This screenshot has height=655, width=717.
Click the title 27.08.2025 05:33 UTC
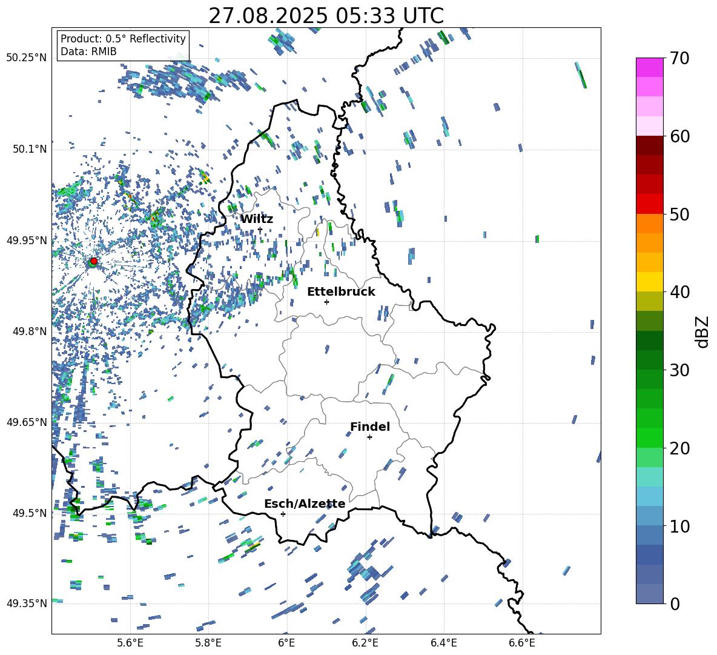coord(326,16)
